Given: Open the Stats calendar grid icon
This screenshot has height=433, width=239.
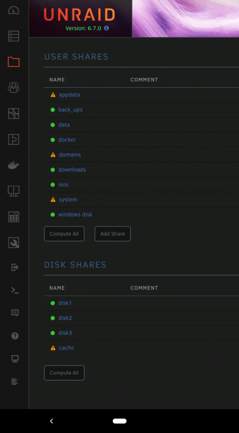Looking at the screenshot, I should 13,216.
